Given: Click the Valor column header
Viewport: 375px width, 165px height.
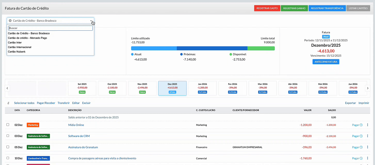Looking at the screenshot, I should click(307, 110).
